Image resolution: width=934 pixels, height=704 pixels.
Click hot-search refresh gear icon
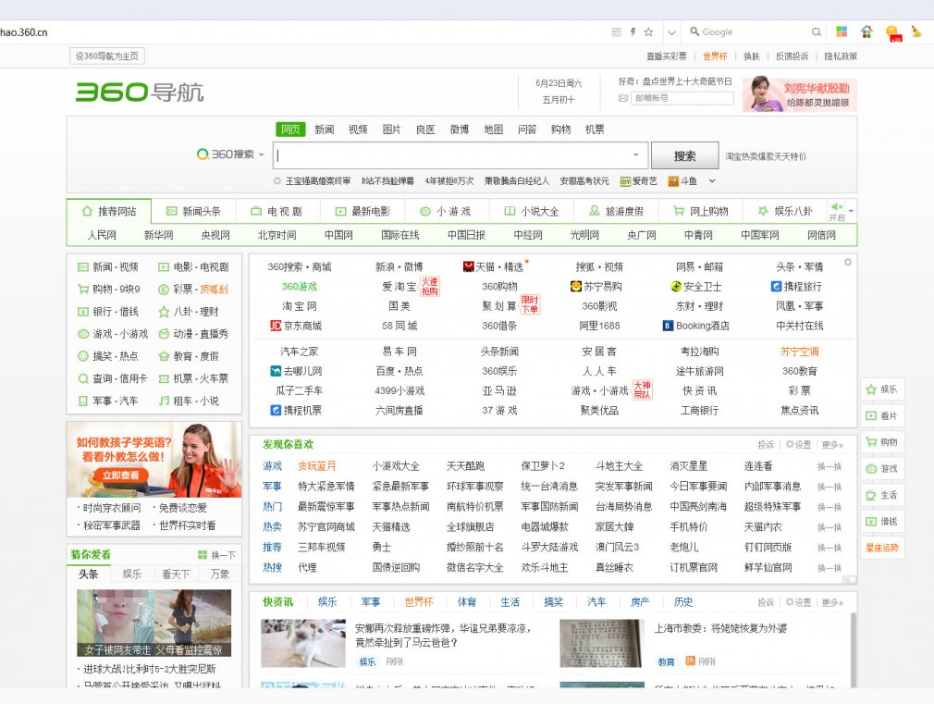coord(277,180)
